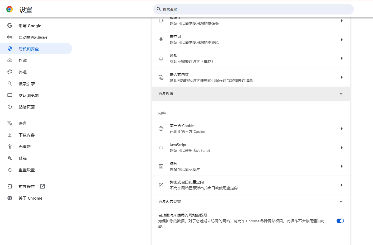Click the JavaScript row title

point(178,145)
